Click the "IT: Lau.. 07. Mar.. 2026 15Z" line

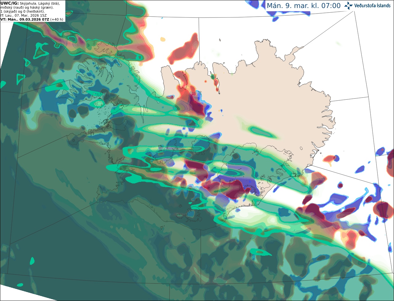[x=23, y=15]
